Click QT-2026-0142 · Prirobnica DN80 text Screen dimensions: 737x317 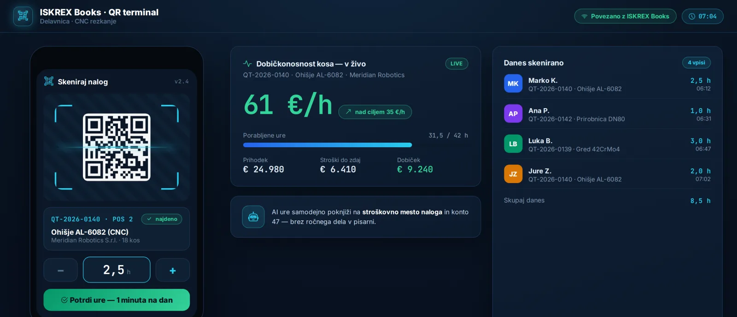[x=577, y=119]
